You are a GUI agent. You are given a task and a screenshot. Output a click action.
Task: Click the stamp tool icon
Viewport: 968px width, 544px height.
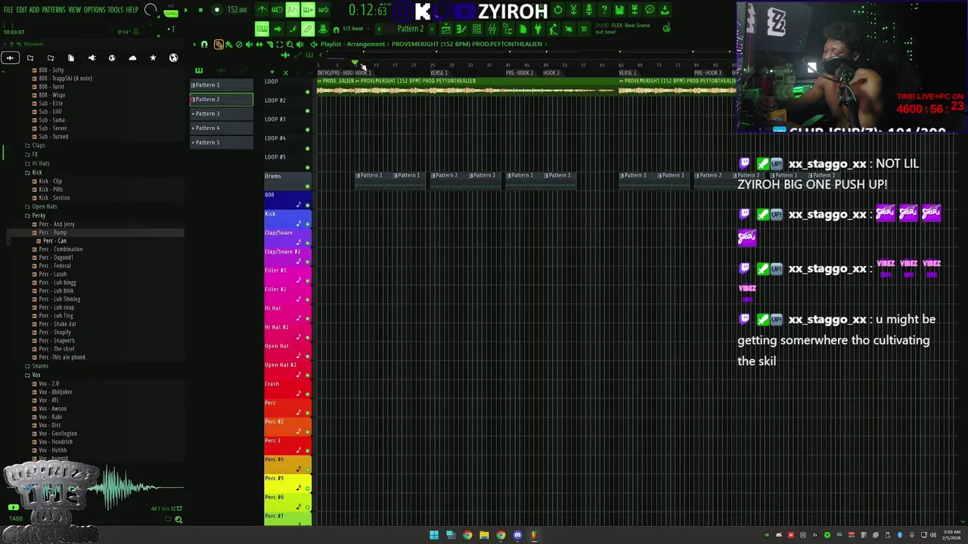(323, 29)
